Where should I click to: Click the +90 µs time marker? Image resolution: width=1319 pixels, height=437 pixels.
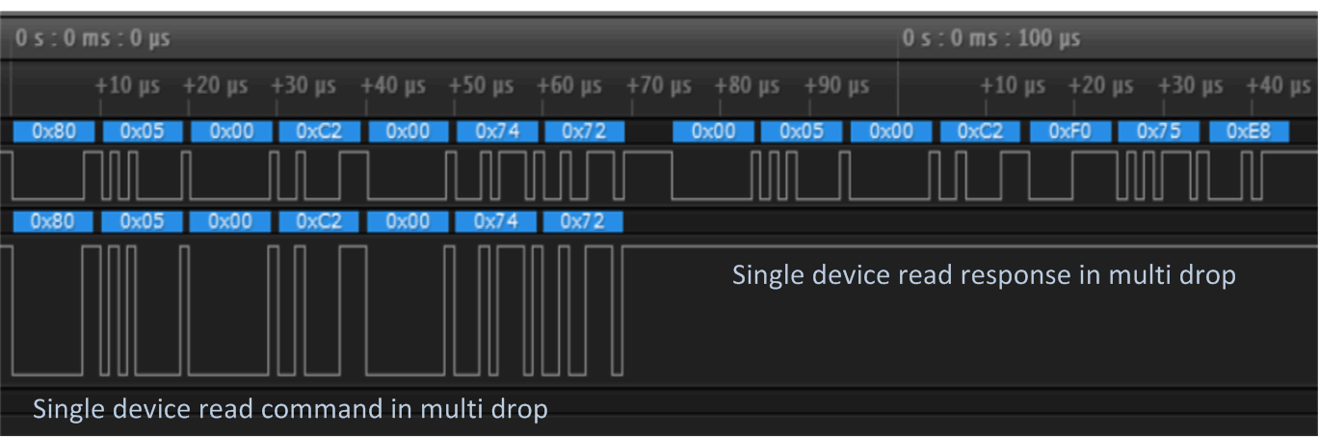(x=836, y=86)
